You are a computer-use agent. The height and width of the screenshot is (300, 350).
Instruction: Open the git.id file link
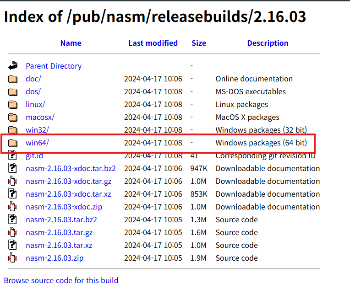tap(34, 156)
